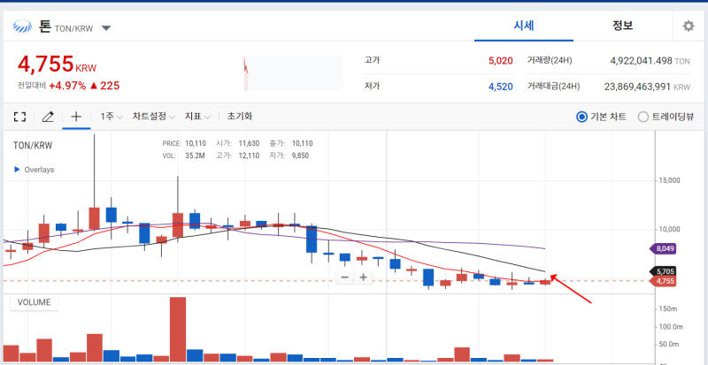Click the 24H value 23,869,463,991 KRW
The image size is (708, 365).
click(647, 87)
